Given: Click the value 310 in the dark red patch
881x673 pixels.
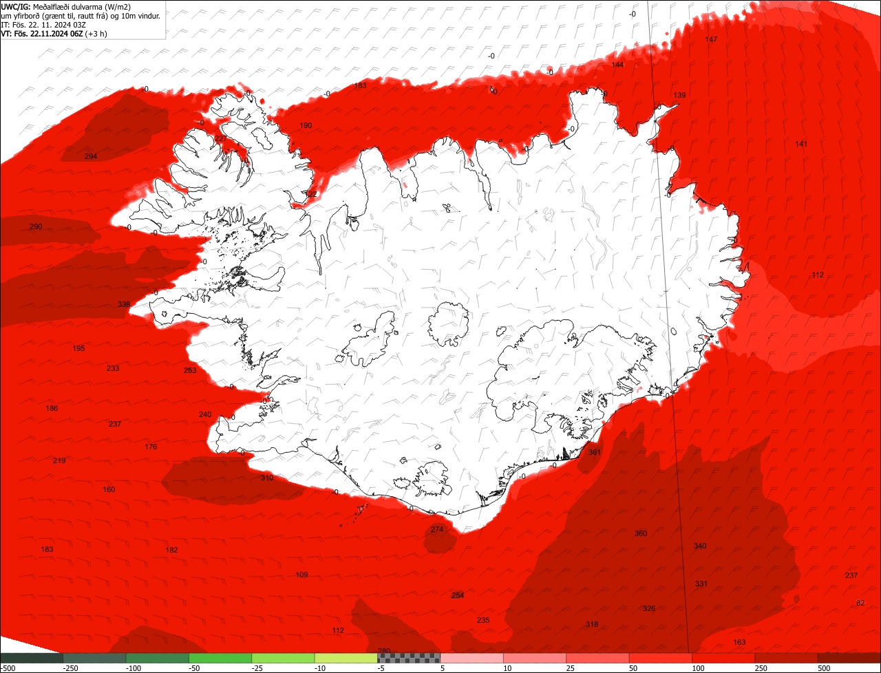Looking at the screenshot, I should (x=267, y=478).
